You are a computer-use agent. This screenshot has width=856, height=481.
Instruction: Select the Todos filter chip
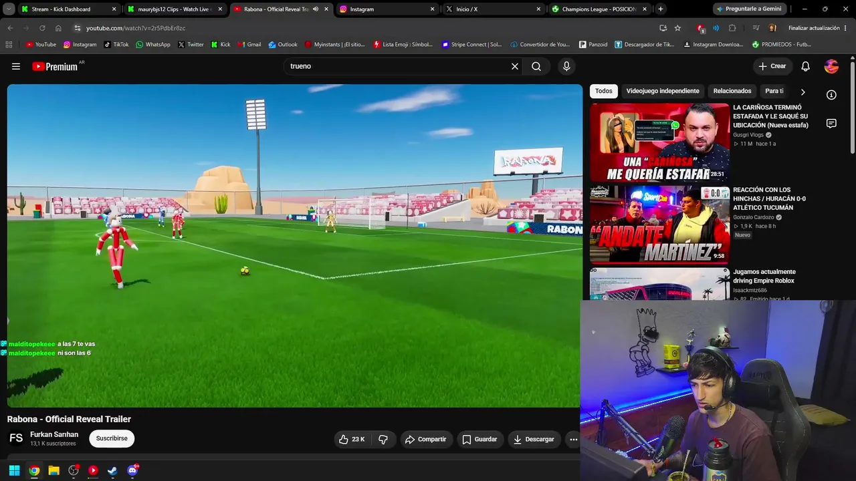coord(604,91)
